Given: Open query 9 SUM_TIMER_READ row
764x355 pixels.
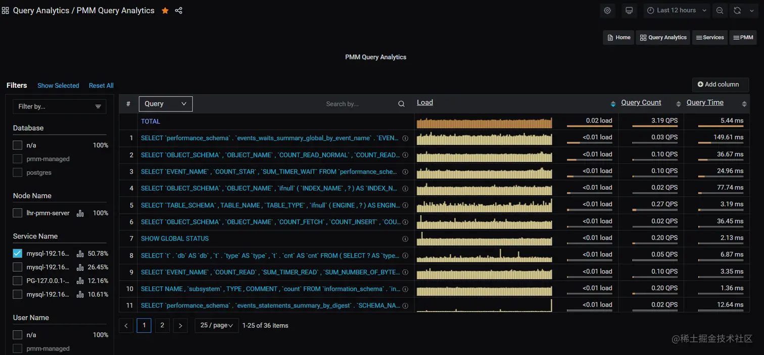Looking at the screenshot, I should tap(270, 272).
